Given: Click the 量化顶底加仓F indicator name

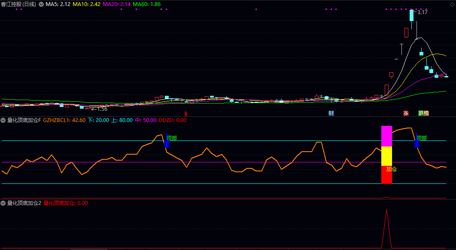Looking at the screenshot, I should pyautogui.click(x=24, y=120).
